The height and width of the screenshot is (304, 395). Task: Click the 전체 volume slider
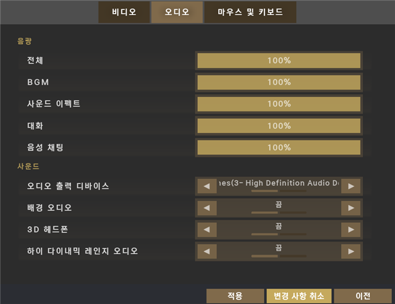[279, 61]
